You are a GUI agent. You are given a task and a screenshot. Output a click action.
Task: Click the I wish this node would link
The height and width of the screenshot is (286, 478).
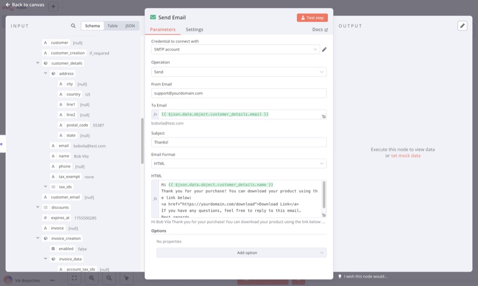(366, 276)
